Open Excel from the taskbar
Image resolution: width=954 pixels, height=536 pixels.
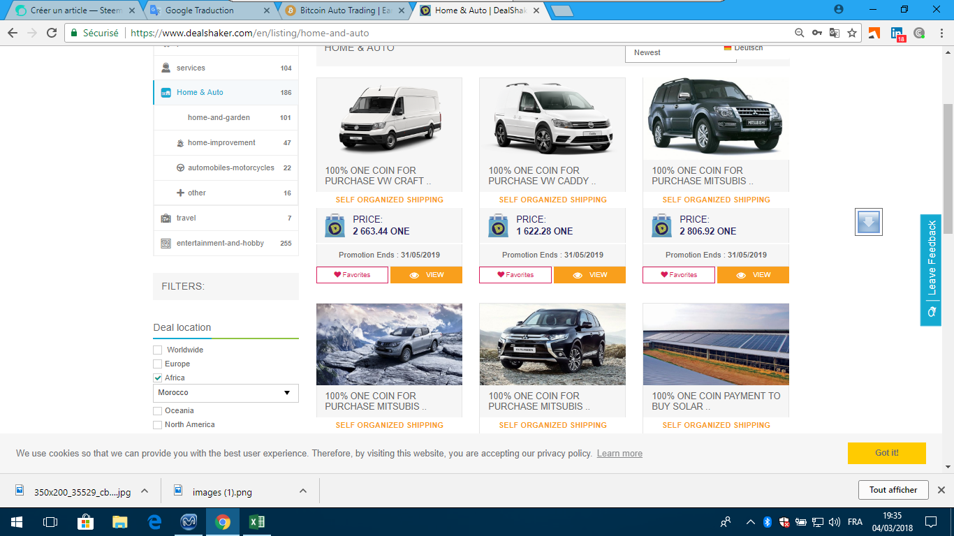click(257, 521)
